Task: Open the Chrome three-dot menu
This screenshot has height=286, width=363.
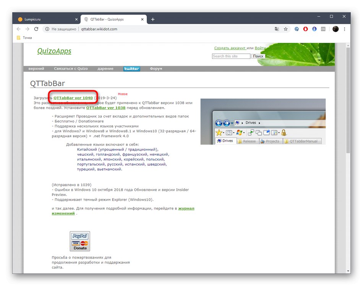Action: pyautogui.click(x=345, y=29)
